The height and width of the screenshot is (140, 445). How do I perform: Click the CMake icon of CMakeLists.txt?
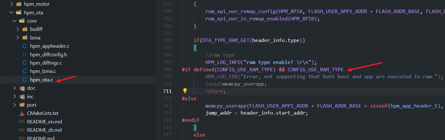pos(22,113)
